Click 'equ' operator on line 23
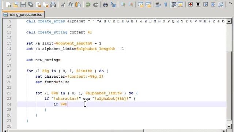This screenshot has height=132, width=234. click(x=87, y=99)
